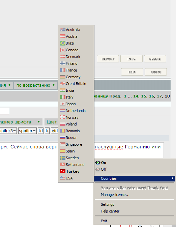Open the 'Цвет' color dropdown

[52, 122]
